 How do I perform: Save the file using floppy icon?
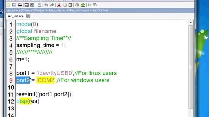[27, 5]
